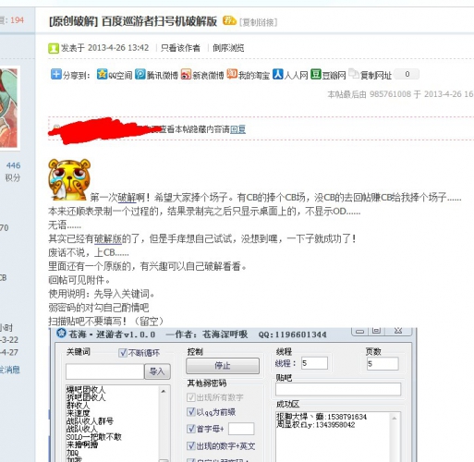Click the 线程 input field
The height and width of the screenshot is (462, 474).
click(x=314, y=363)
